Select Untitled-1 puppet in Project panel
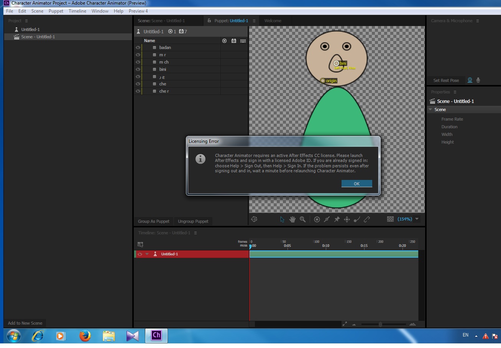 point(30,29)
